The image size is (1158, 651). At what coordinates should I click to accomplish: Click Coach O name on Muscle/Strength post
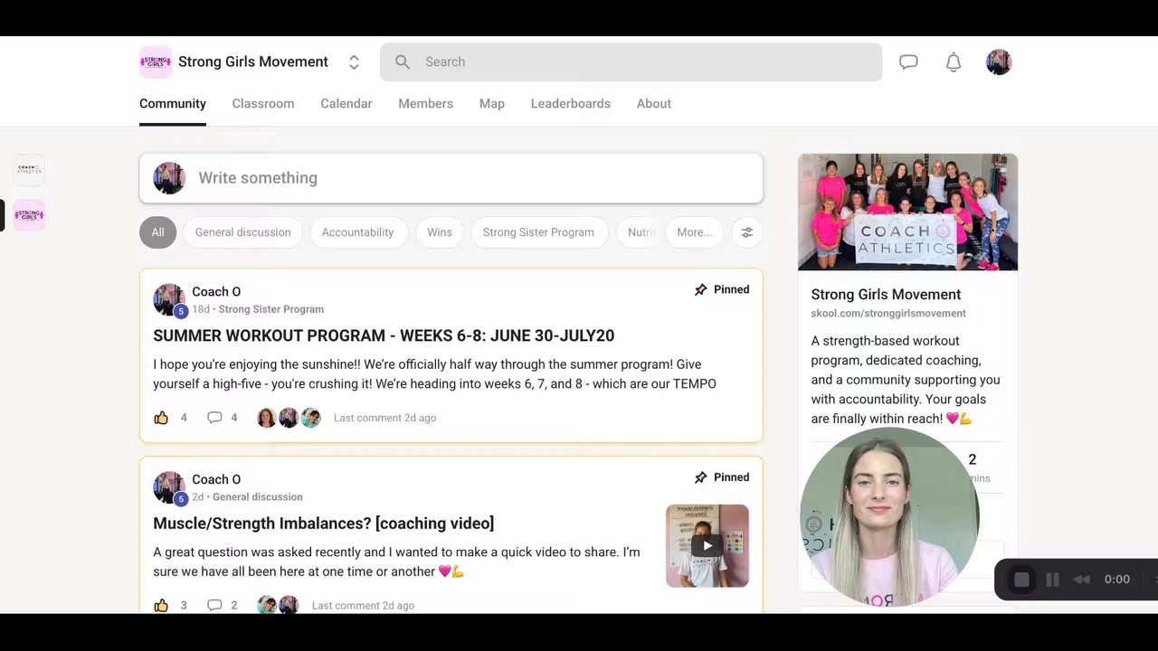pyautogui.click(x=216, y=480)
